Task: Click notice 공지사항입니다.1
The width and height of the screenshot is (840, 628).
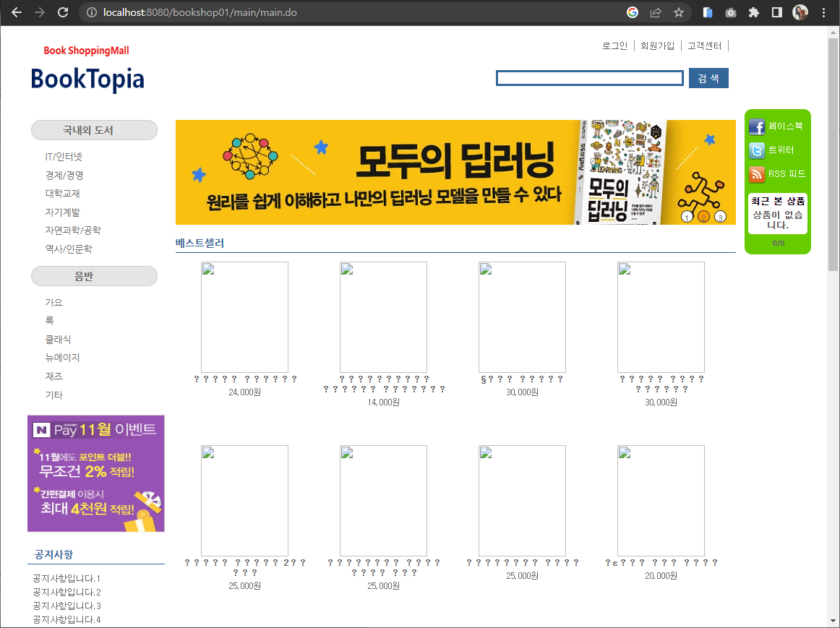Action: click(x=67, y=579)
